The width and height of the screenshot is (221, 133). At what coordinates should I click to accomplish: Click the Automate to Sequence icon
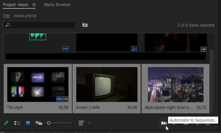tap(164, 123)
